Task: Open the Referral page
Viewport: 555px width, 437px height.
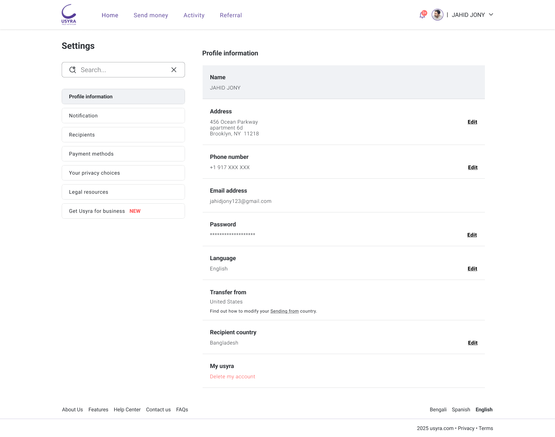Action: pos(231,15)
